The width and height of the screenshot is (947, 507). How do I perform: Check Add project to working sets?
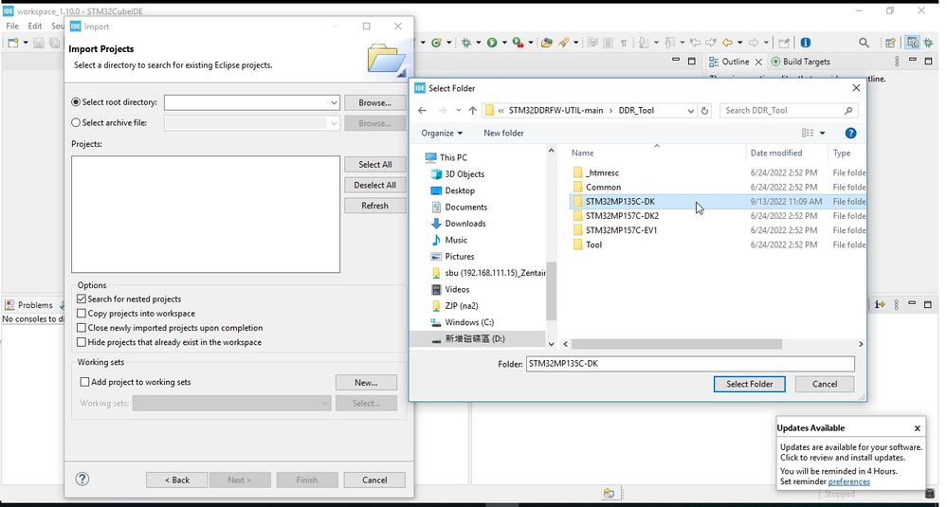[x=84, y=382]
